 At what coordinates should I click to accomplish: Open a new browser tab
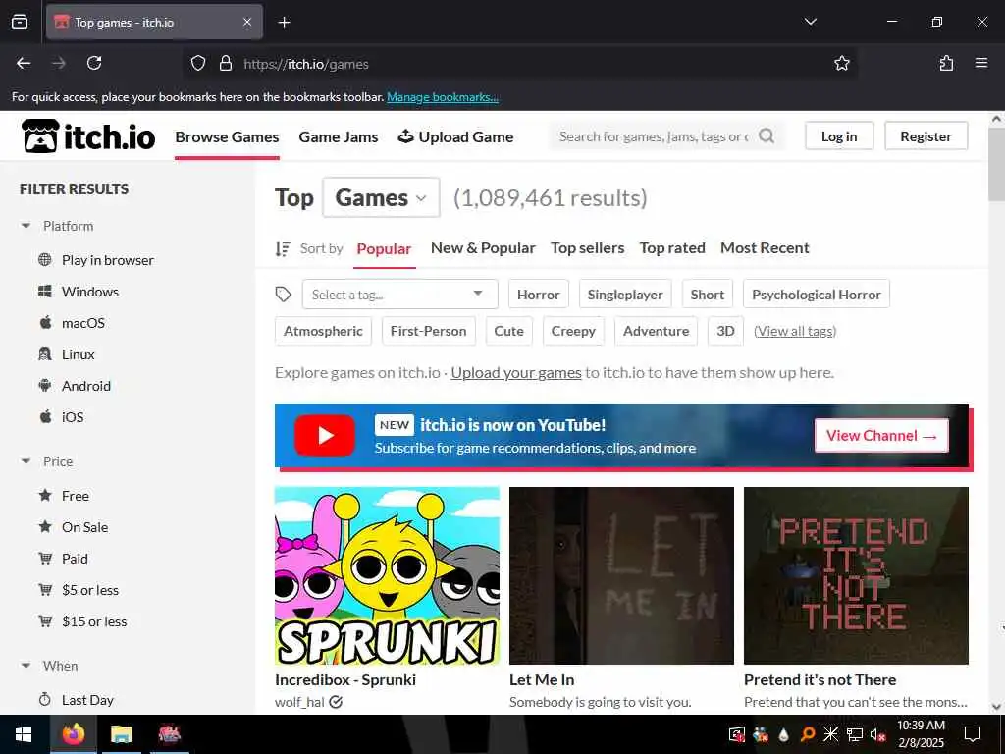[284, 23]
